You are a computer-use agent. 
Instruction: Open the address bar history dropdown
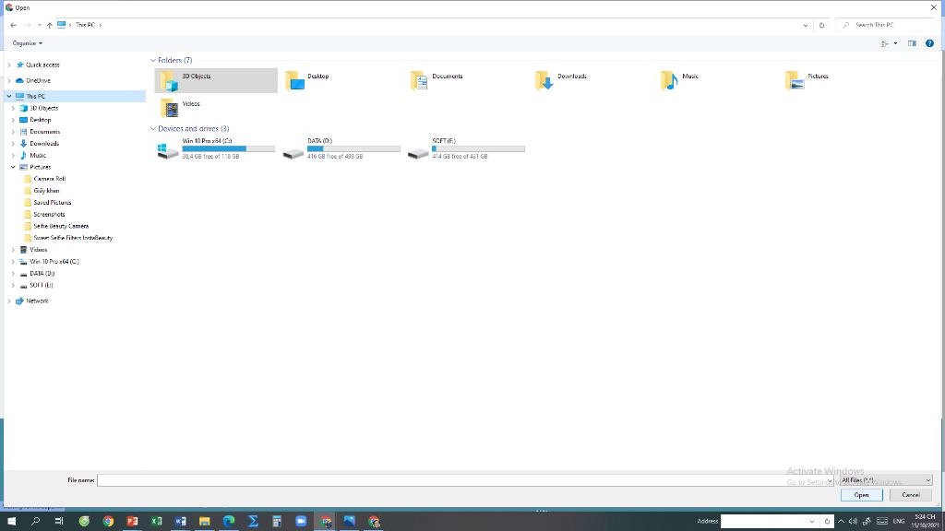[805, 25]
